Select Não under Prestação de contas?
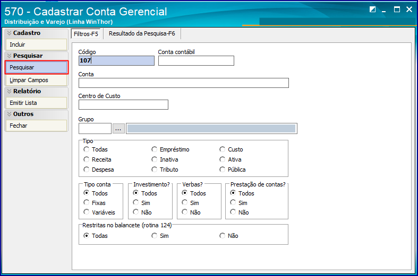The image size is (418, 276). click(240, 212)
